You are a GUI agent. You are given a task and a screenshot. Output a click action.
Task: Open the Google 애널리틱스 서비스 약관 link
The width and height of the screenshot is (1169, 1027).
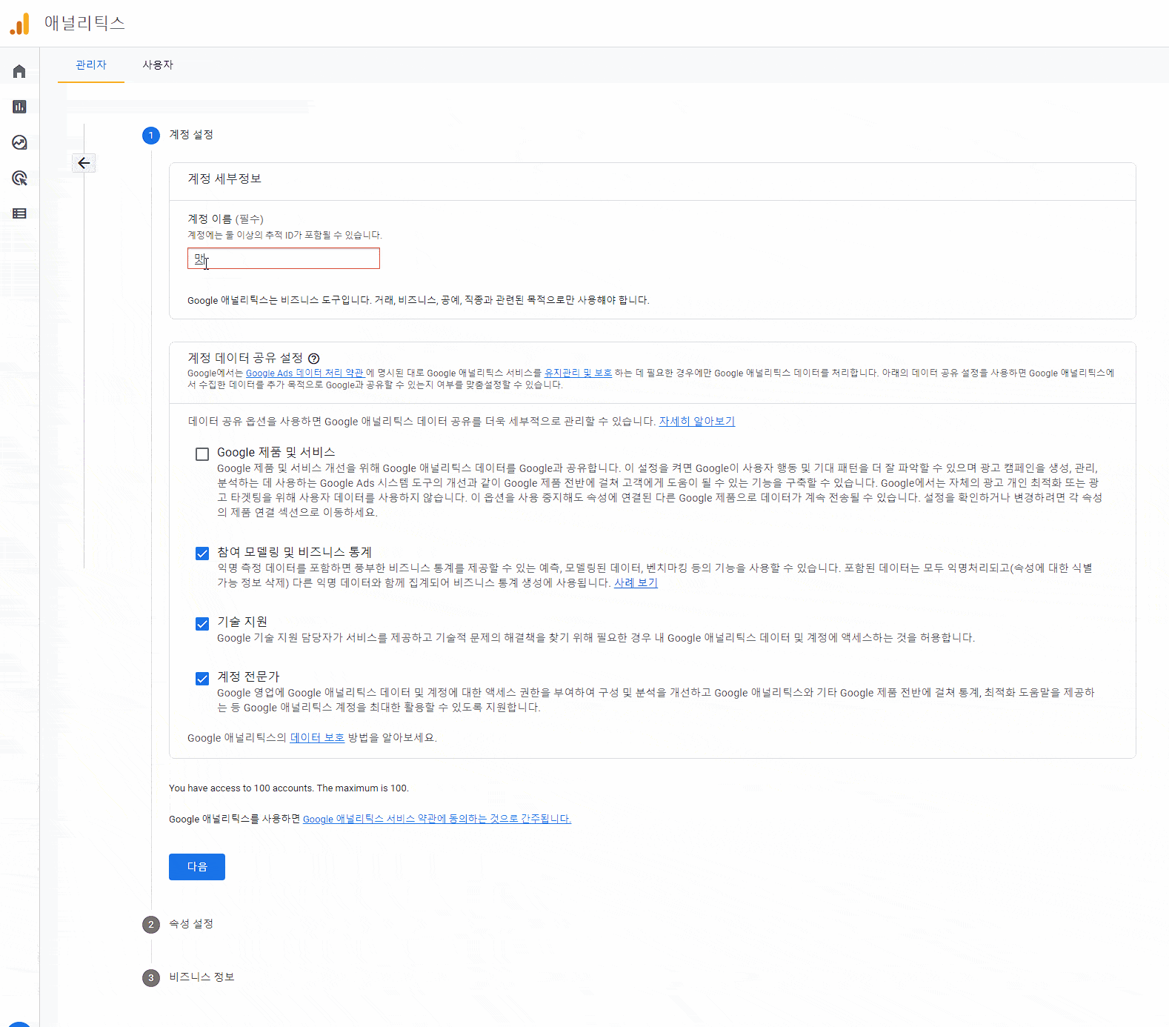437,819
